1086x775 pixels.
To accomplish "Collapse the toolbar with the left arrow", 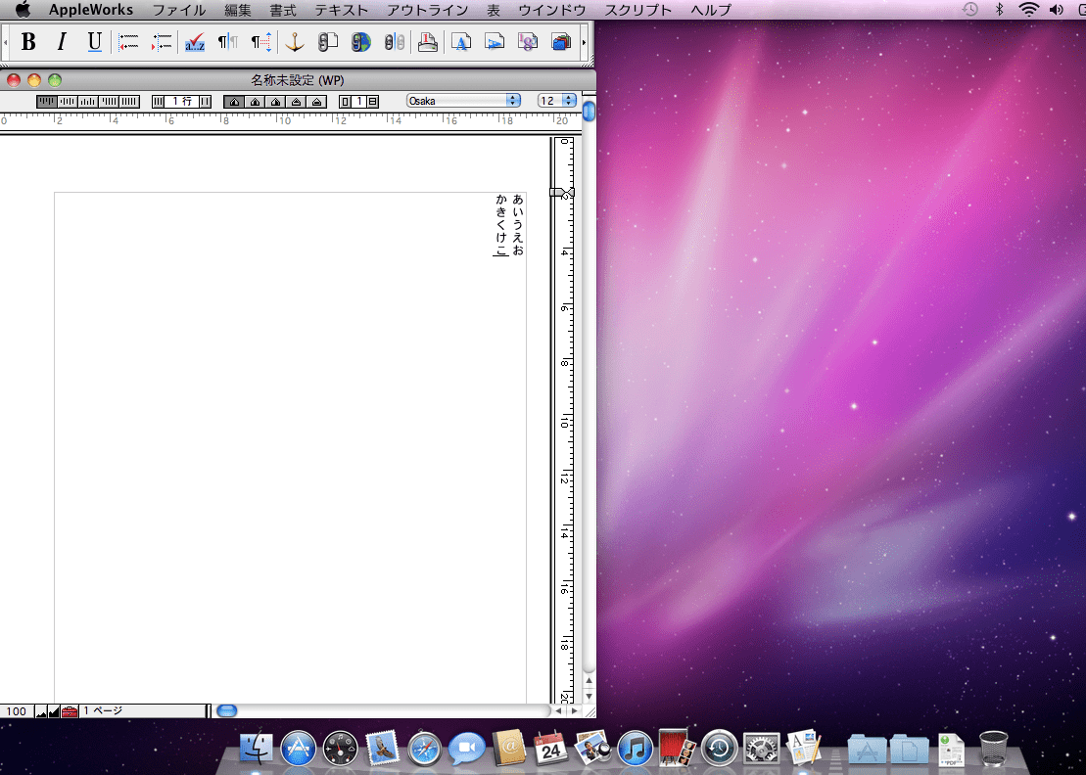I will pyautogui.click(x=6, y=42).
